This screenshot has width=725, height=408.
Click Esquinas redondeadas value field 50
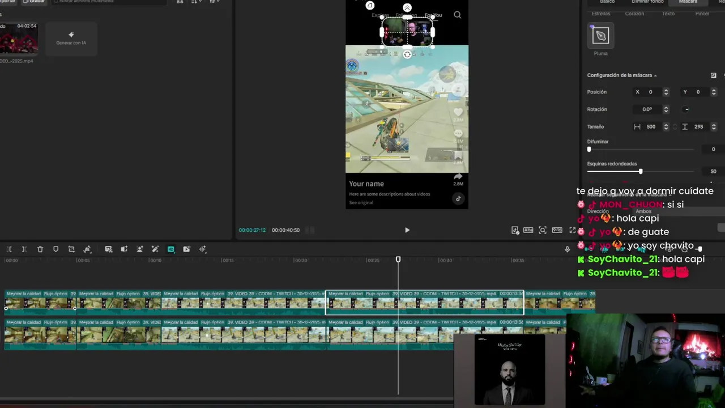(x=713, y=172)
